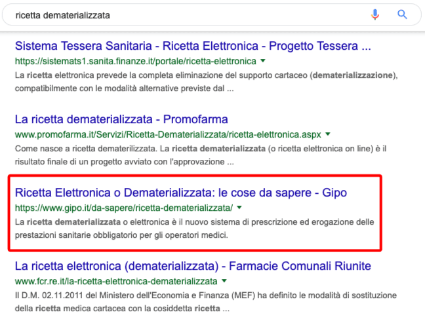Viewport: 425px width, 321px height.
Task: Click the www.gipo.it green URL
Action: point(123,208)
